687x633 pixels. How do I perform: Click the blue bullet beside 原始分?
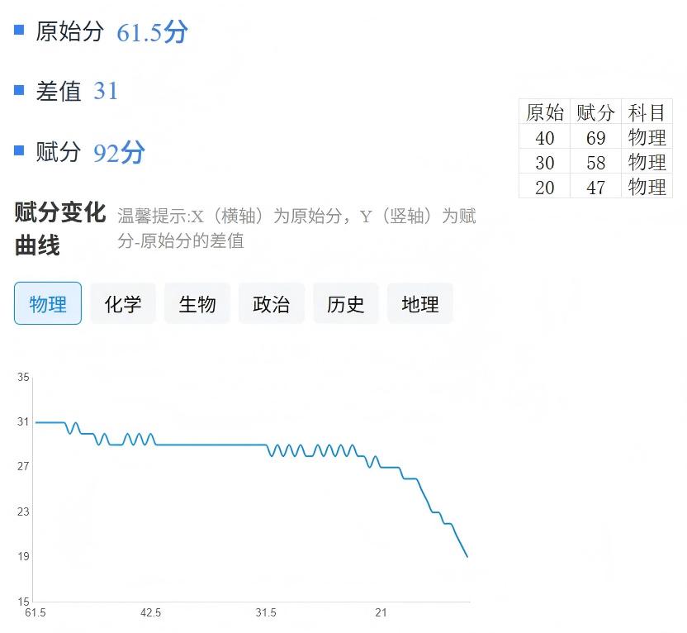(x=19, y=31)
